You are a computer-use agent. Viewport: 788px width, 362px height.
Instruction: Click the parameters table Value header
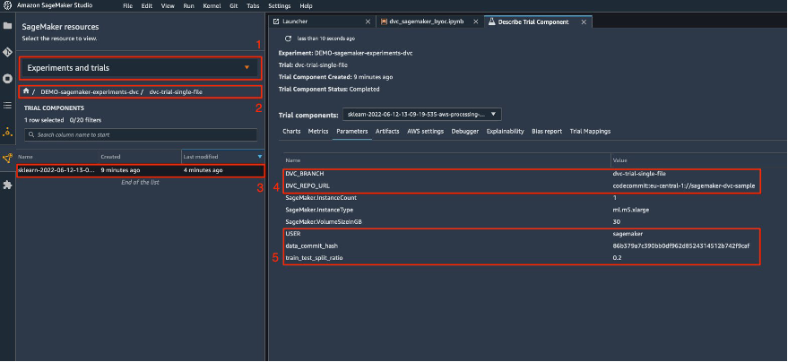click(x=619, y=160)
